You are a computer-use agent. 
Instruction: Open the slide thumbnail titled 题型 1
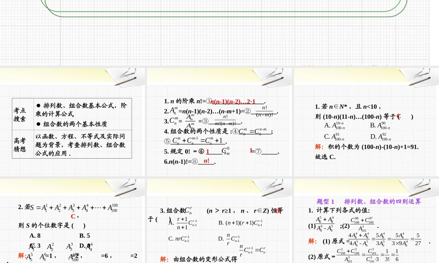click(x=367, y=221)
